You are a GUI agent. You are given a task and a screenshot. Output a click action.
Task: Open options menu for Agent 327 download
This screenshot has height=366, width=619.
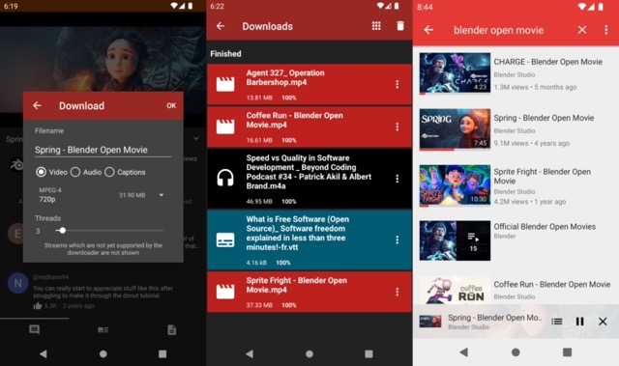[398, 84]
